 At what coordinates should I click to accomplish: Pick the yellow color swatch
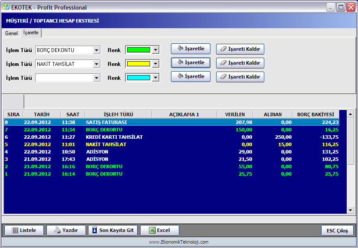click(x=138, y=64)
